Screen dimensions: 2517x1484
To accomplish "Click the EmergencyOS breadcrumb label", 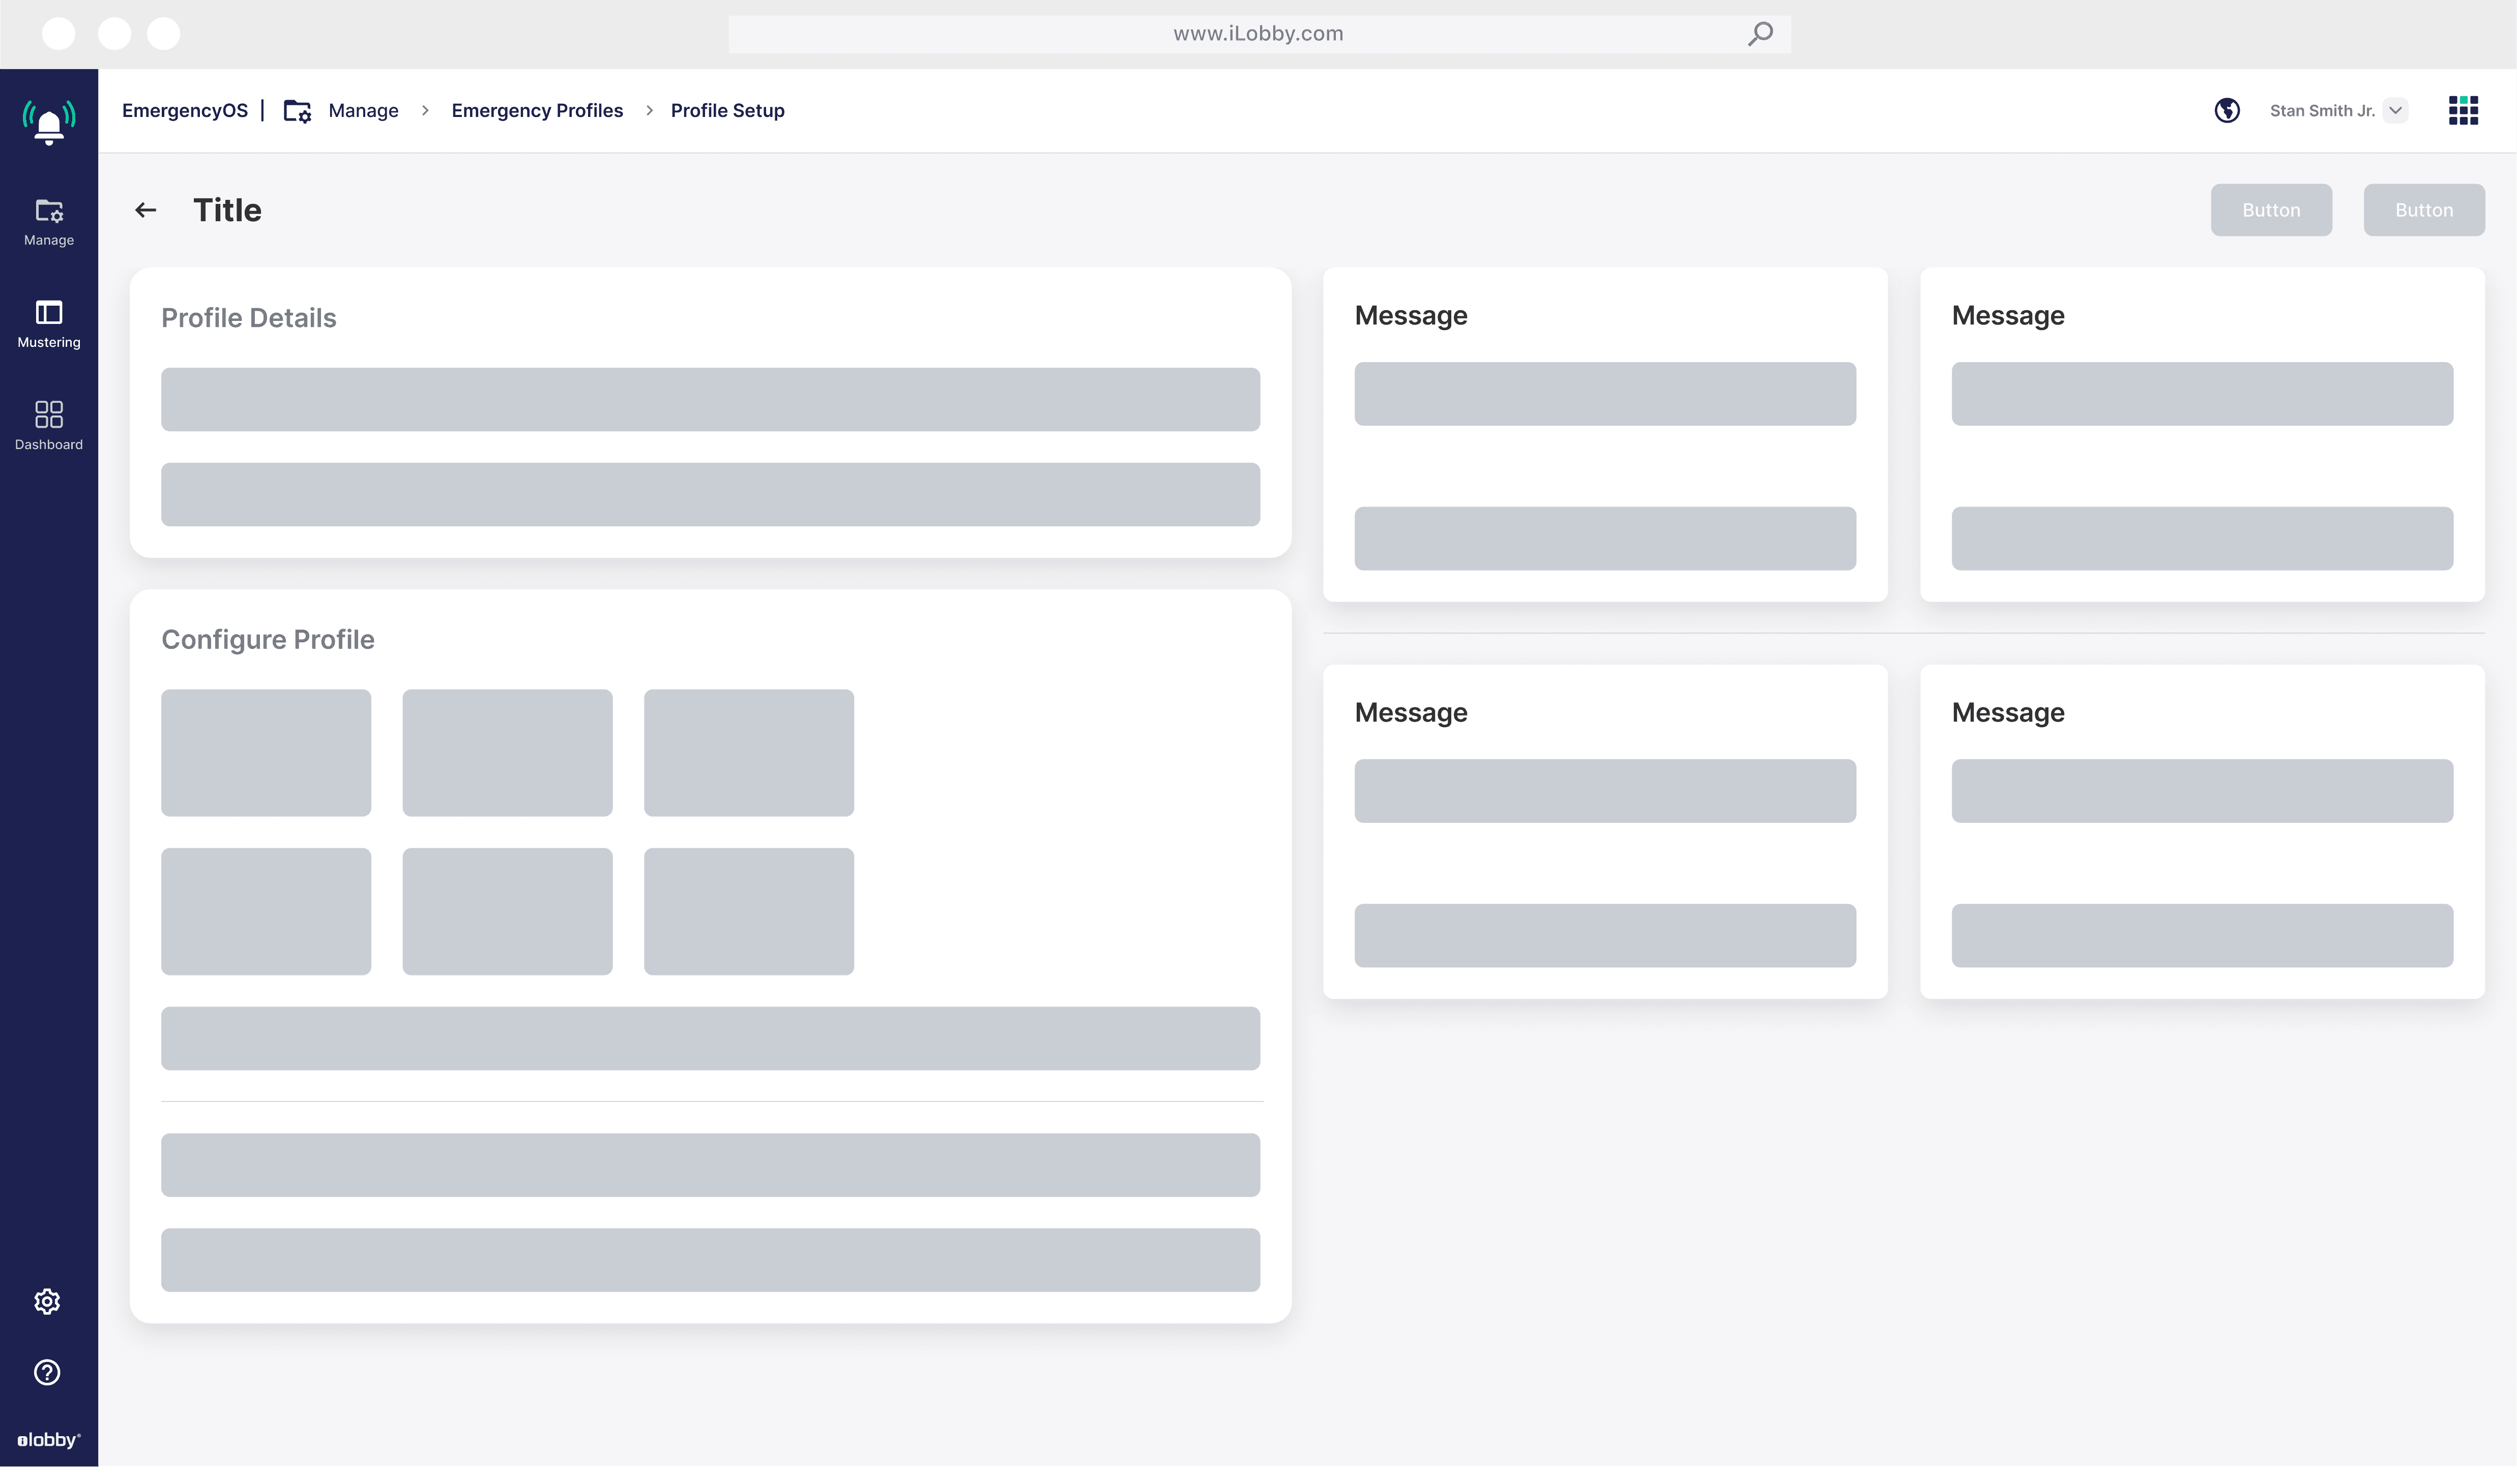I will [184, 111].
